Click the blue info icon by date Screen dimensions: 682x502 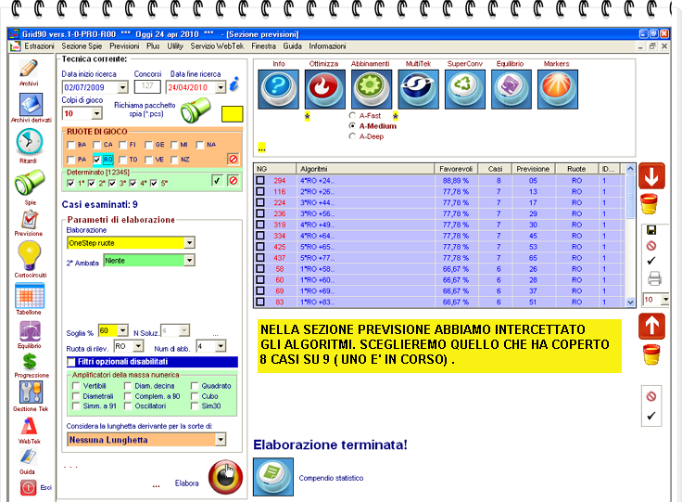click(x=234, y=84)
